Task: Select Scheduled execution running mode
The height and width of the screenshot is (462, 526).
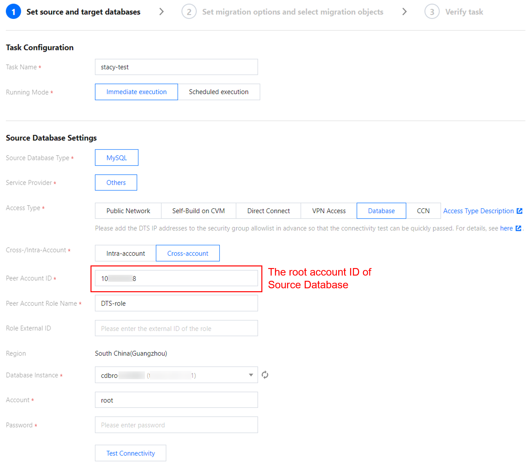Action: click(x=219, y=92)
